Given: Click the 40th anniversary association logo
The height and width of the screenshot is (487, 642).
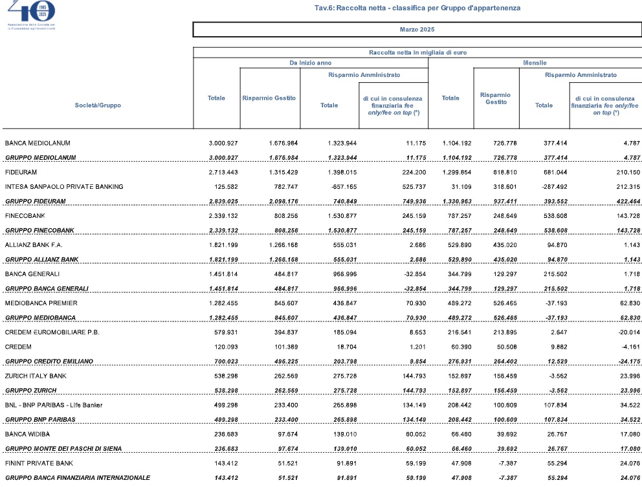Looking at the screenshot, I should click(x=31, y=15).
